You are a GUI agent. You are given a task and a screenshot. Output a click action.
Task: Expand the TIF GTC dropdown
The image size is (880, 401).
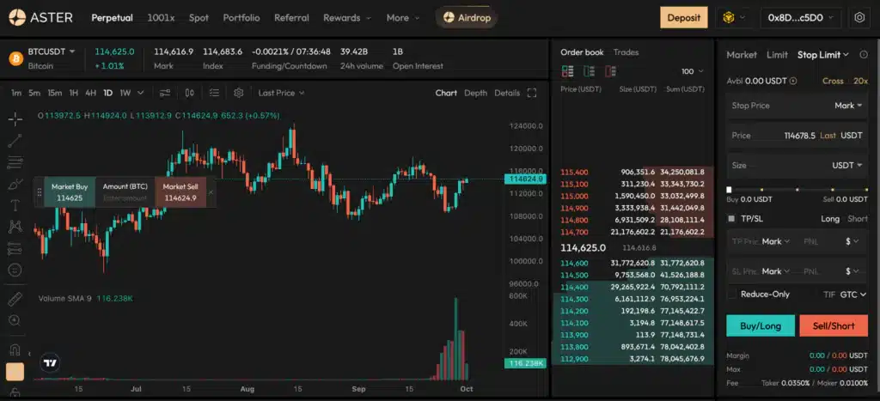[x=852, y=295]
